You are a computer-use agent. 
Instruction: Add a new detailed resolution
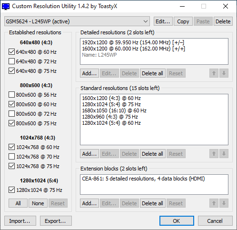pyautogui.click(x=89, y=73)
